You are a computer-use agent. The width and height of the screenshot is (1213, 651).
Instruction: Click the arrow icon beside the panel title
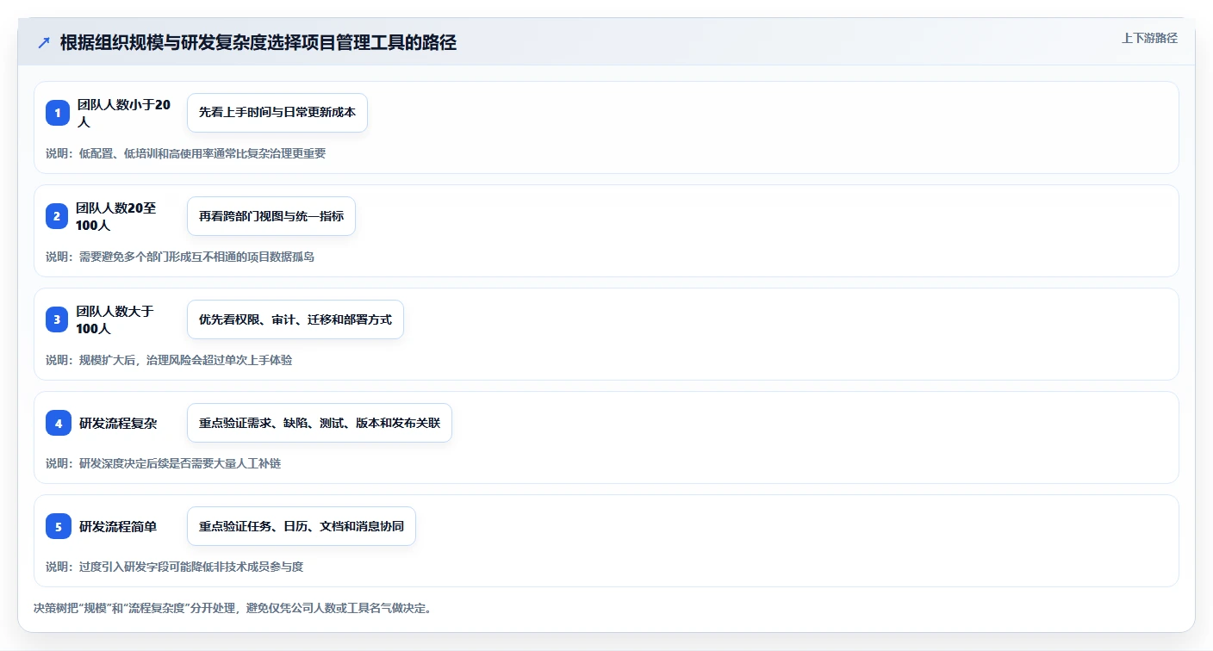44,43
